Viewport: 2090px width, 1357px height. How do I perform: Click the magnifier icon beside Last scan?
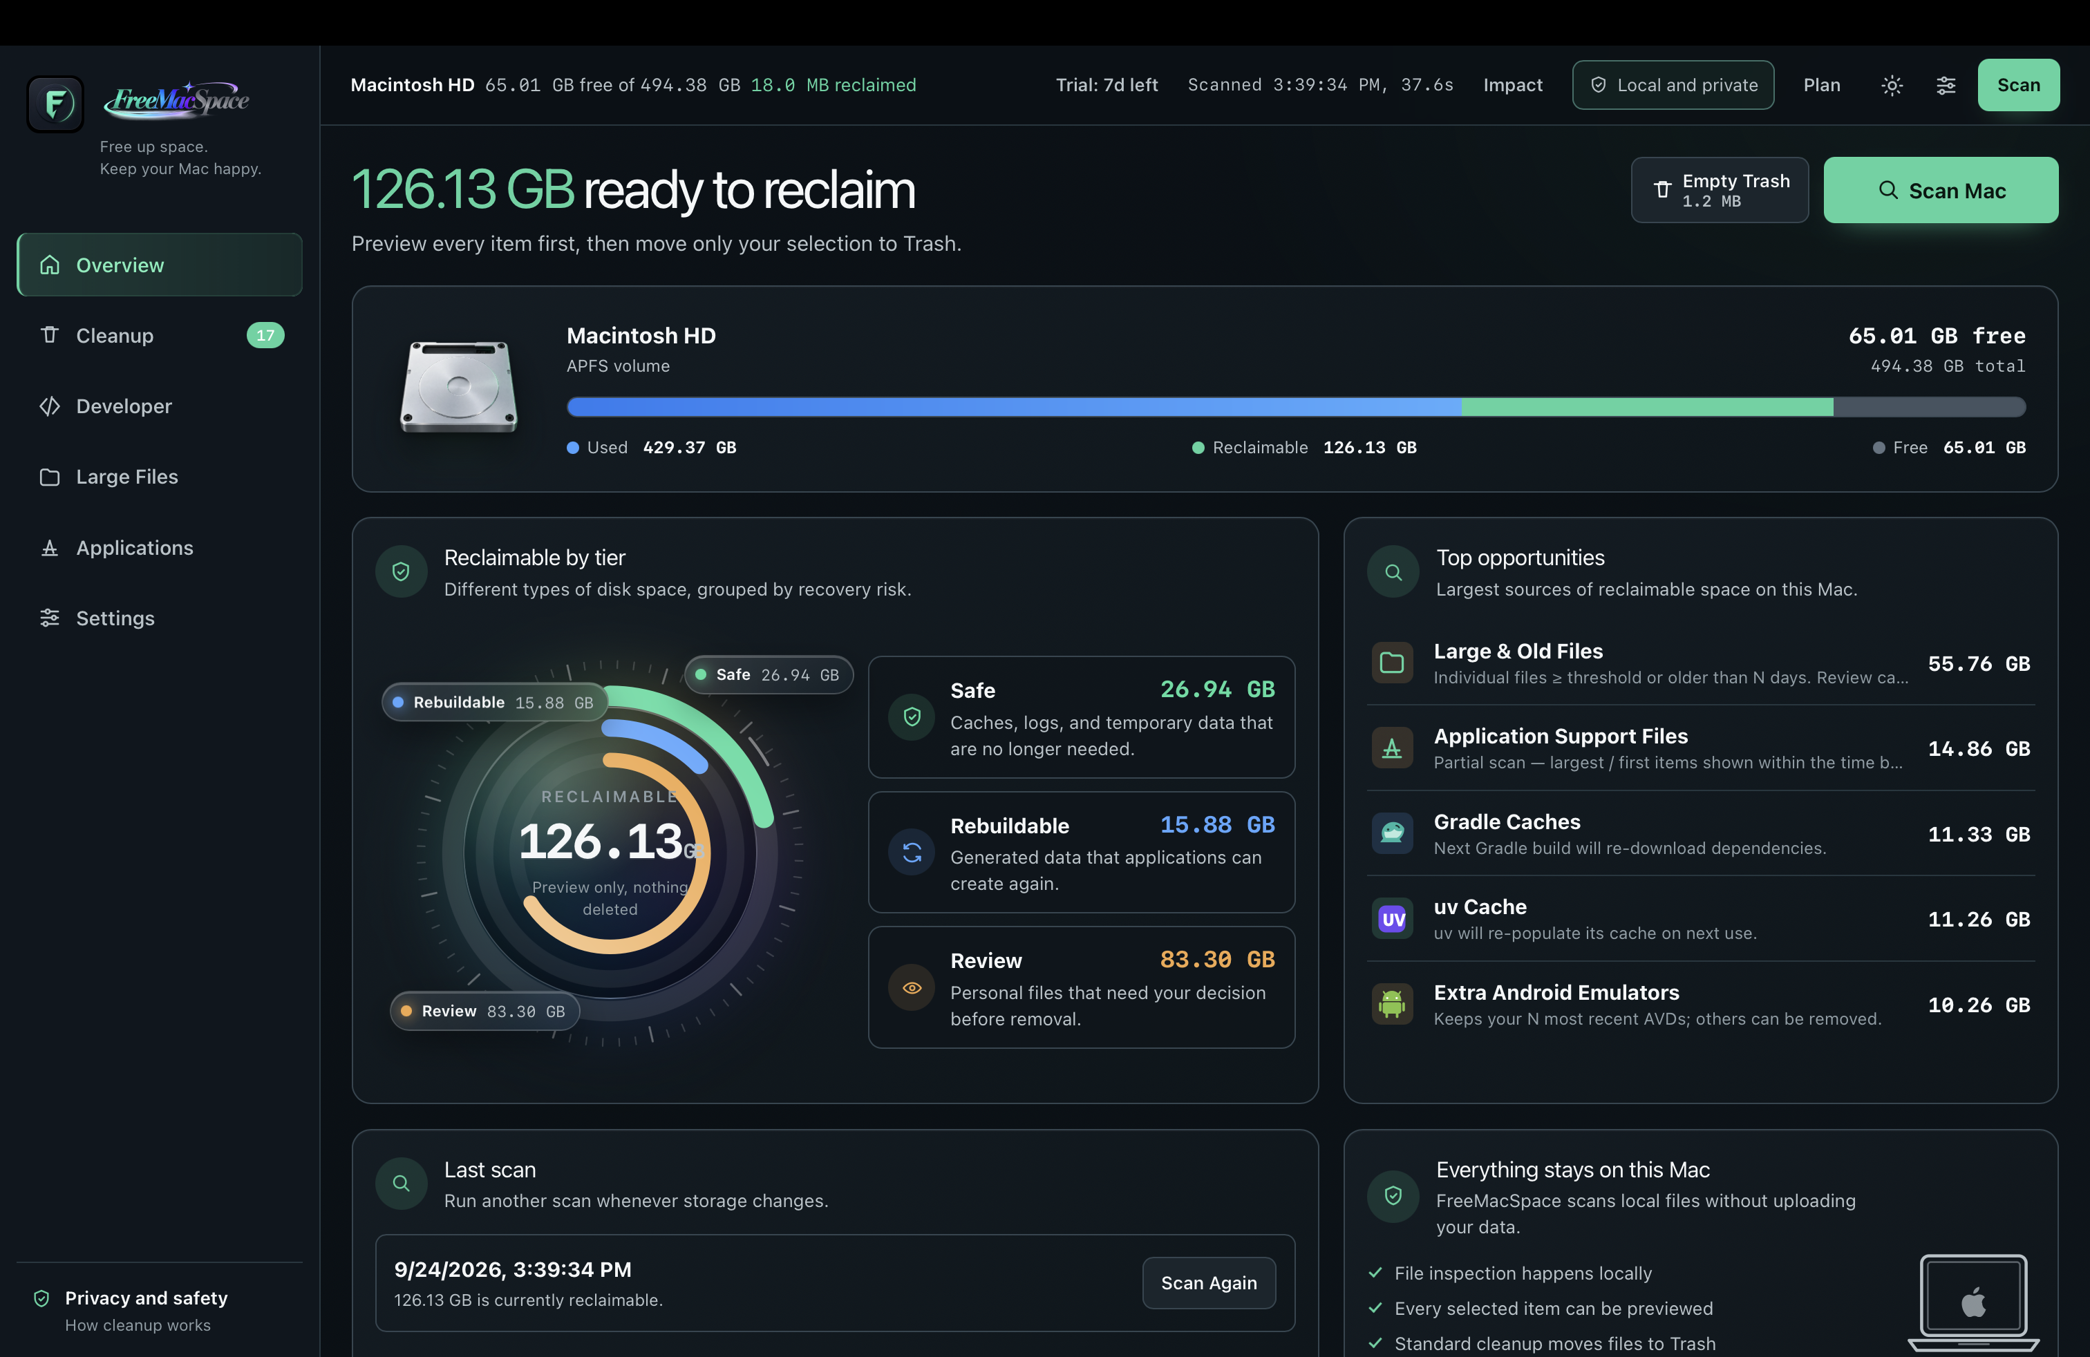click(x=402, y=1183)
